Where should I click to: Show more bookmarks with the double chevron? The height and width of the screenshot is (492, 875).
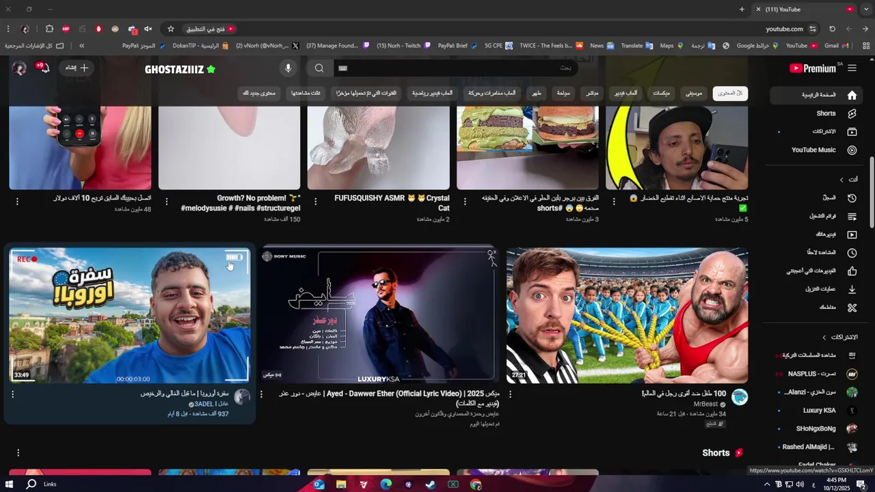point(81,46)
